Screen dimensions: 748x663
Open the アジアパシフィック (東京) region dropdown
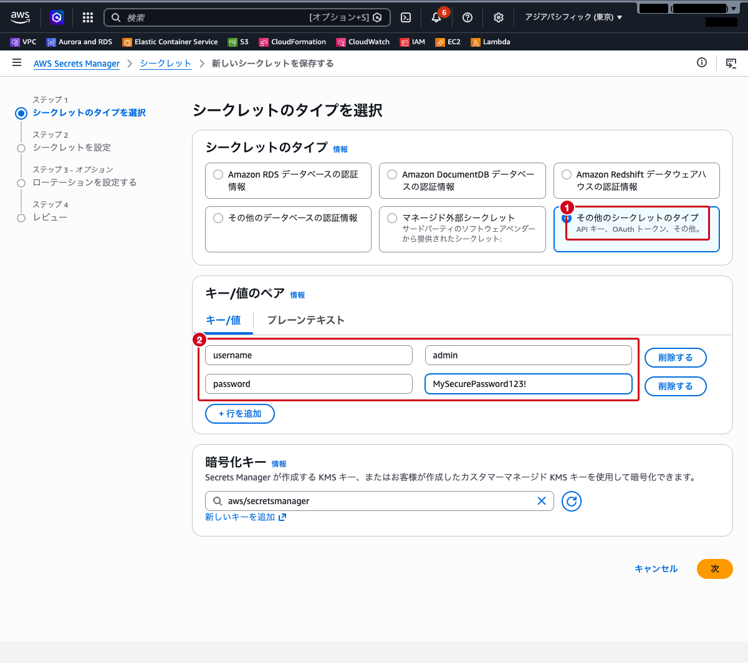573,17
